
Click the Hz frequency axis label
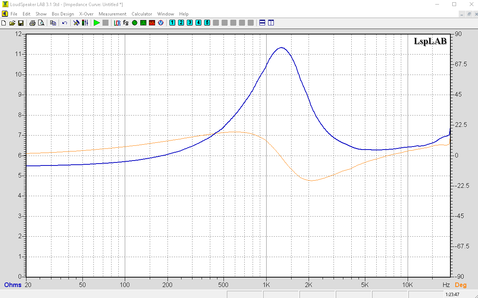click(x=446, y=284)
